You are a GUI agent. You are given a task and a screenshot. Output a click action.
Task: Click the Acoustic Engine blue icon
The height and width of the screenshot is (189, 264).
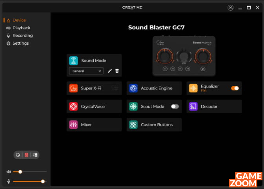click(x=133, y=88)
